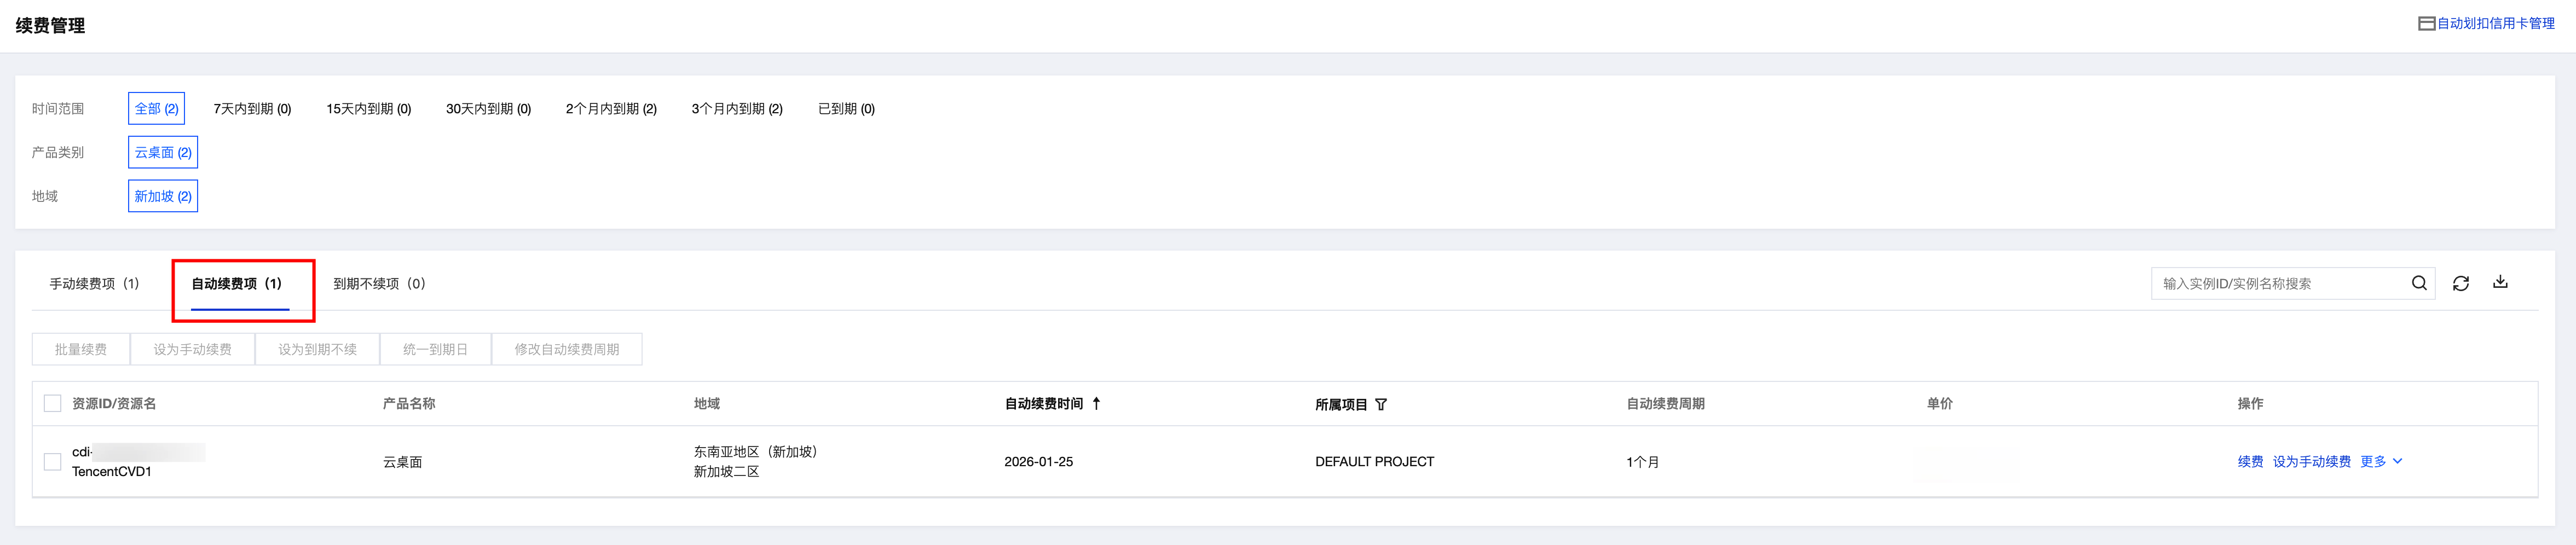Viewport: 2576px width, 545px height.
Task: Click 设为手动续费 link in the row
Action: (x=2311, y=462)
